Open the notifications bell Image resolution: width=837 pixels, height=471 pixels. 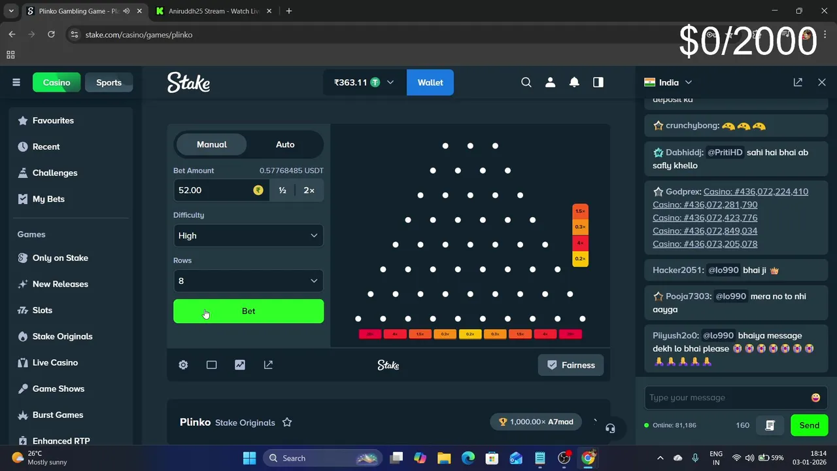coord(574,82)
